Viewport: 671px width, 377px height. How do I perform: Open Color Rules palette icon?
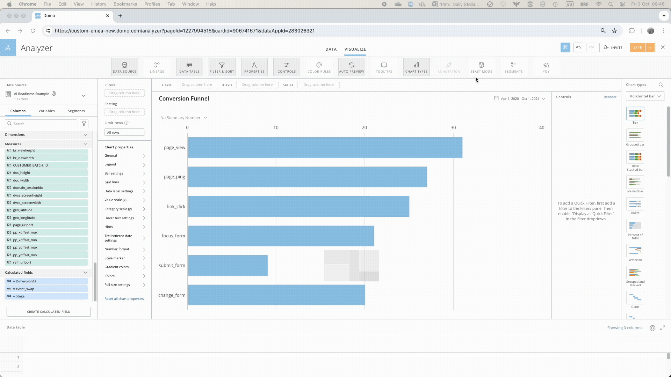point(319,67)
